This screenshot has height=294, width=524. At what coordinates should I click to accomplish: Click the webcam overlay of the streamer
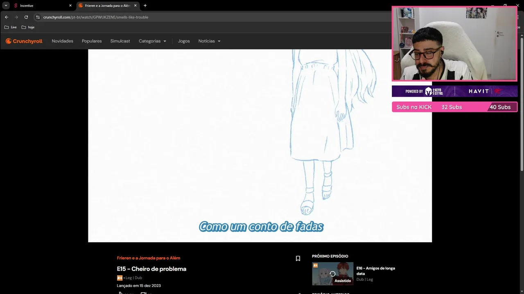[454, 44]
